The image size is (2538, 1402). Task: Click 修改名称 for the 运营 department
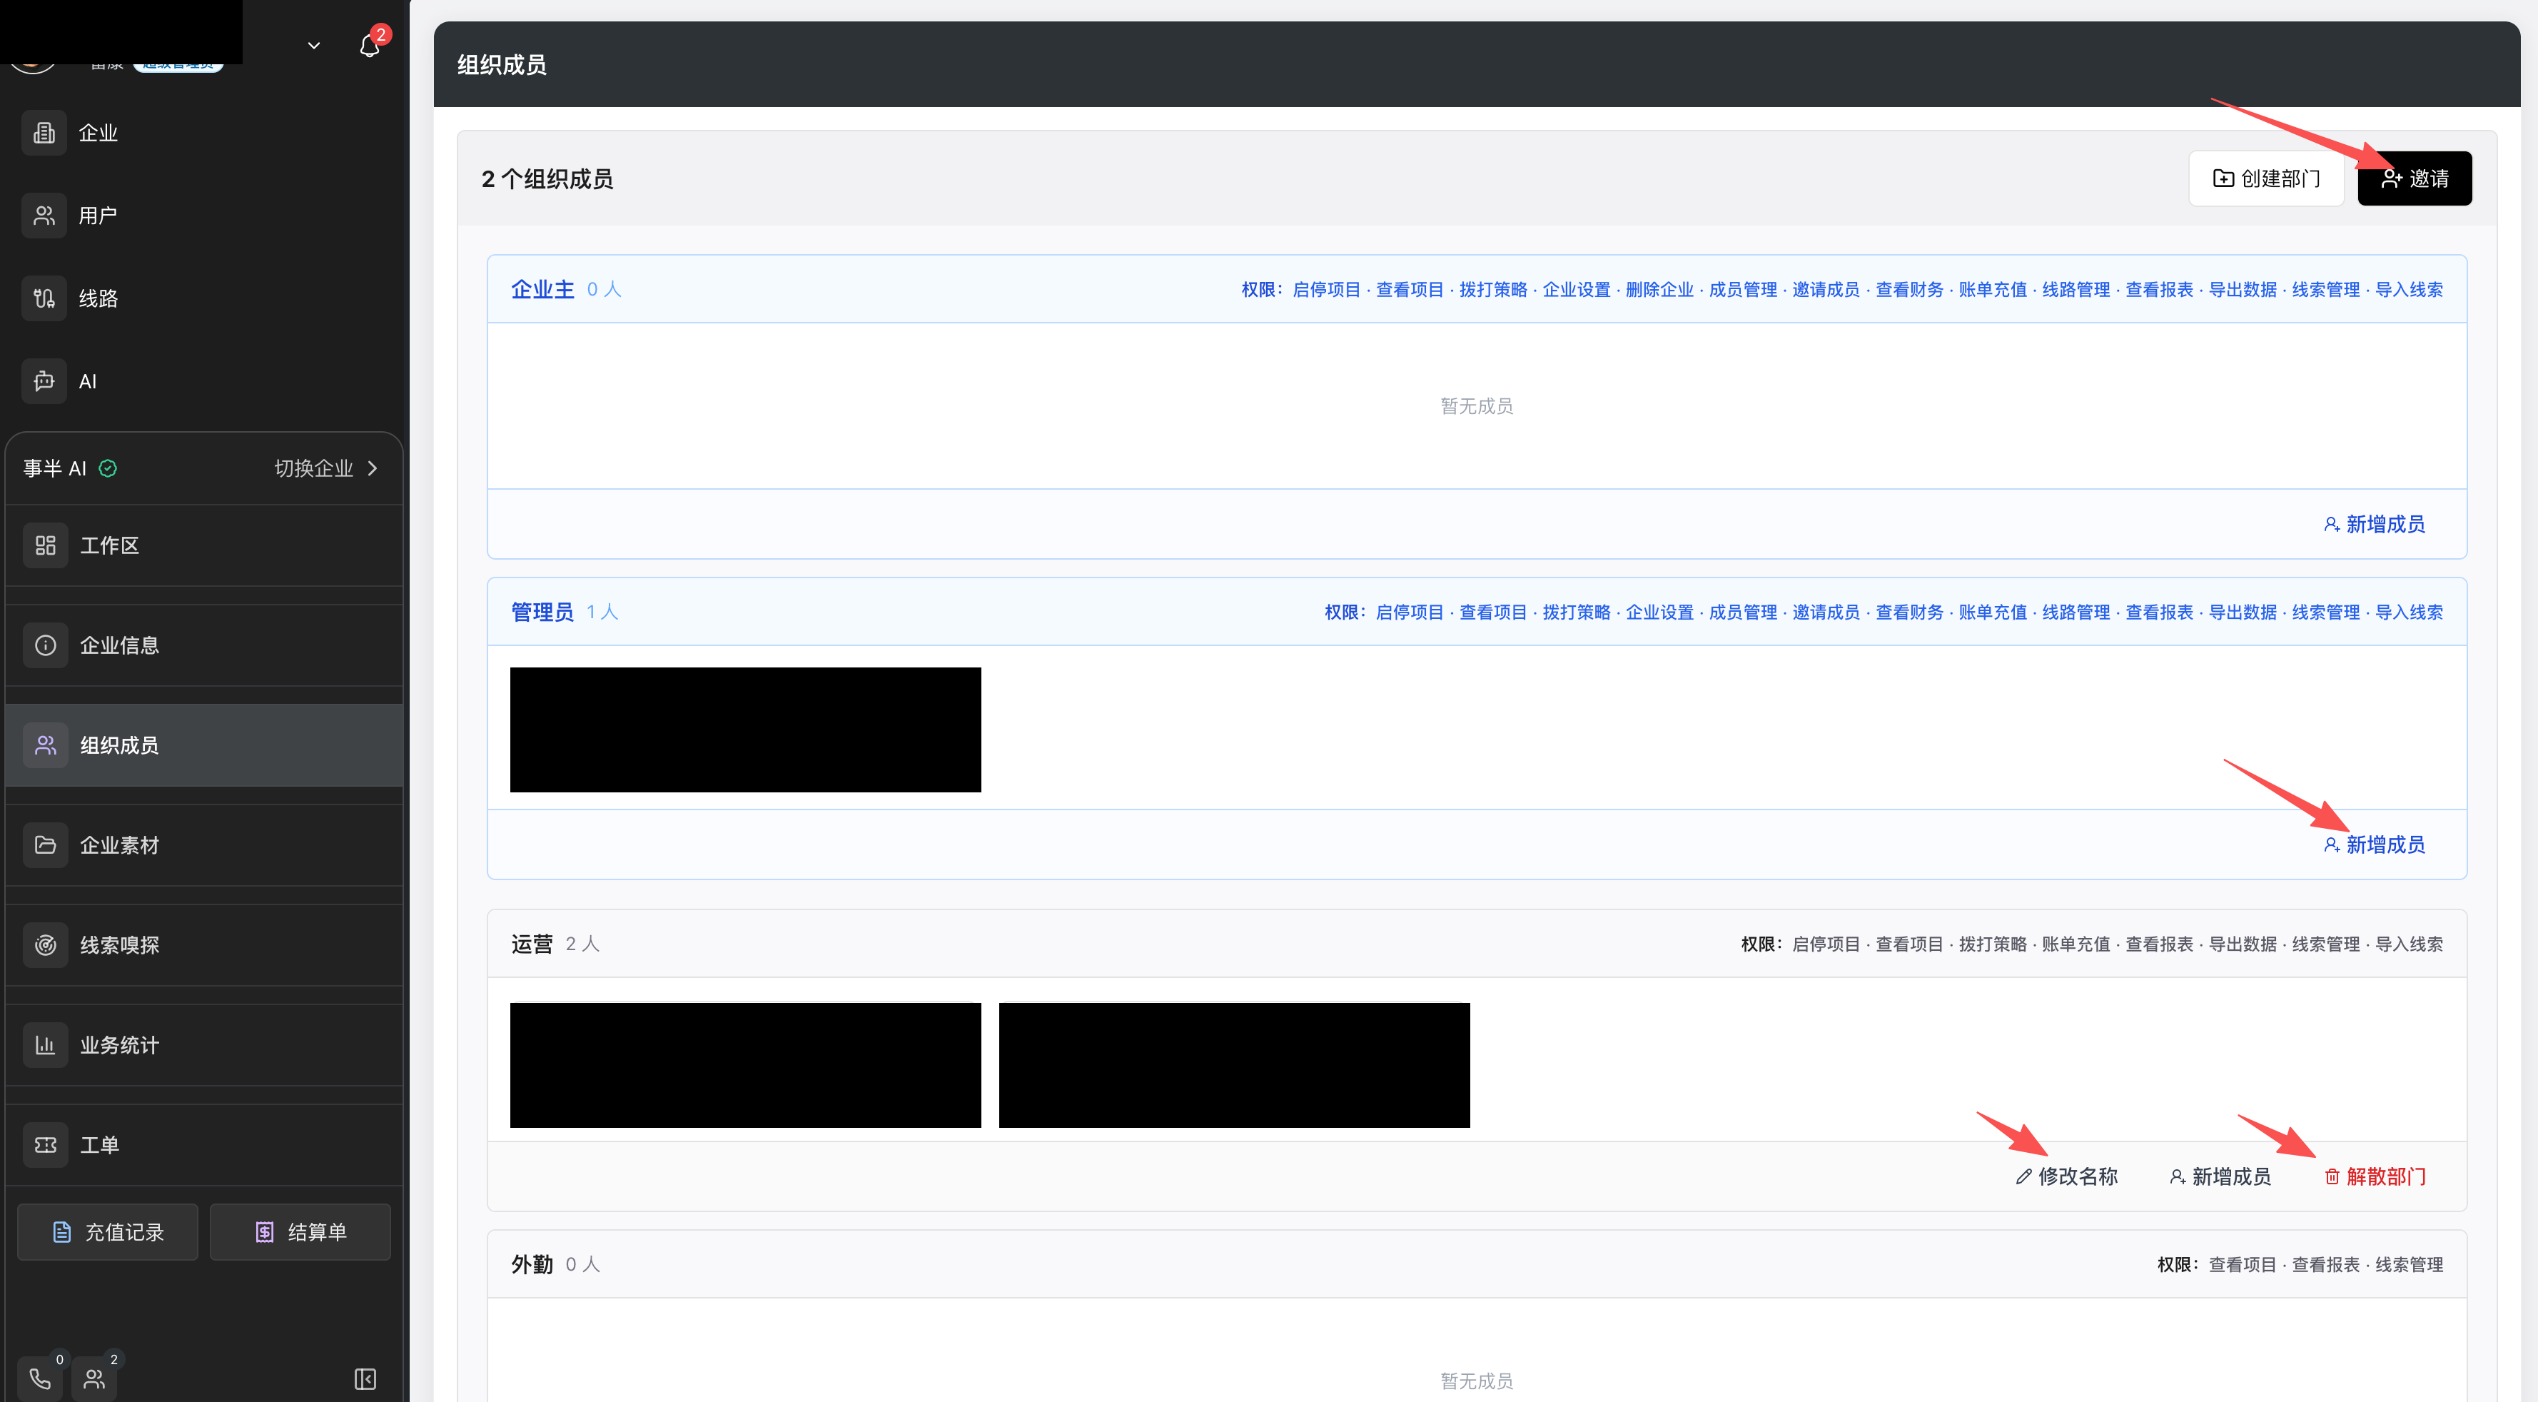coord(2066,1176)
